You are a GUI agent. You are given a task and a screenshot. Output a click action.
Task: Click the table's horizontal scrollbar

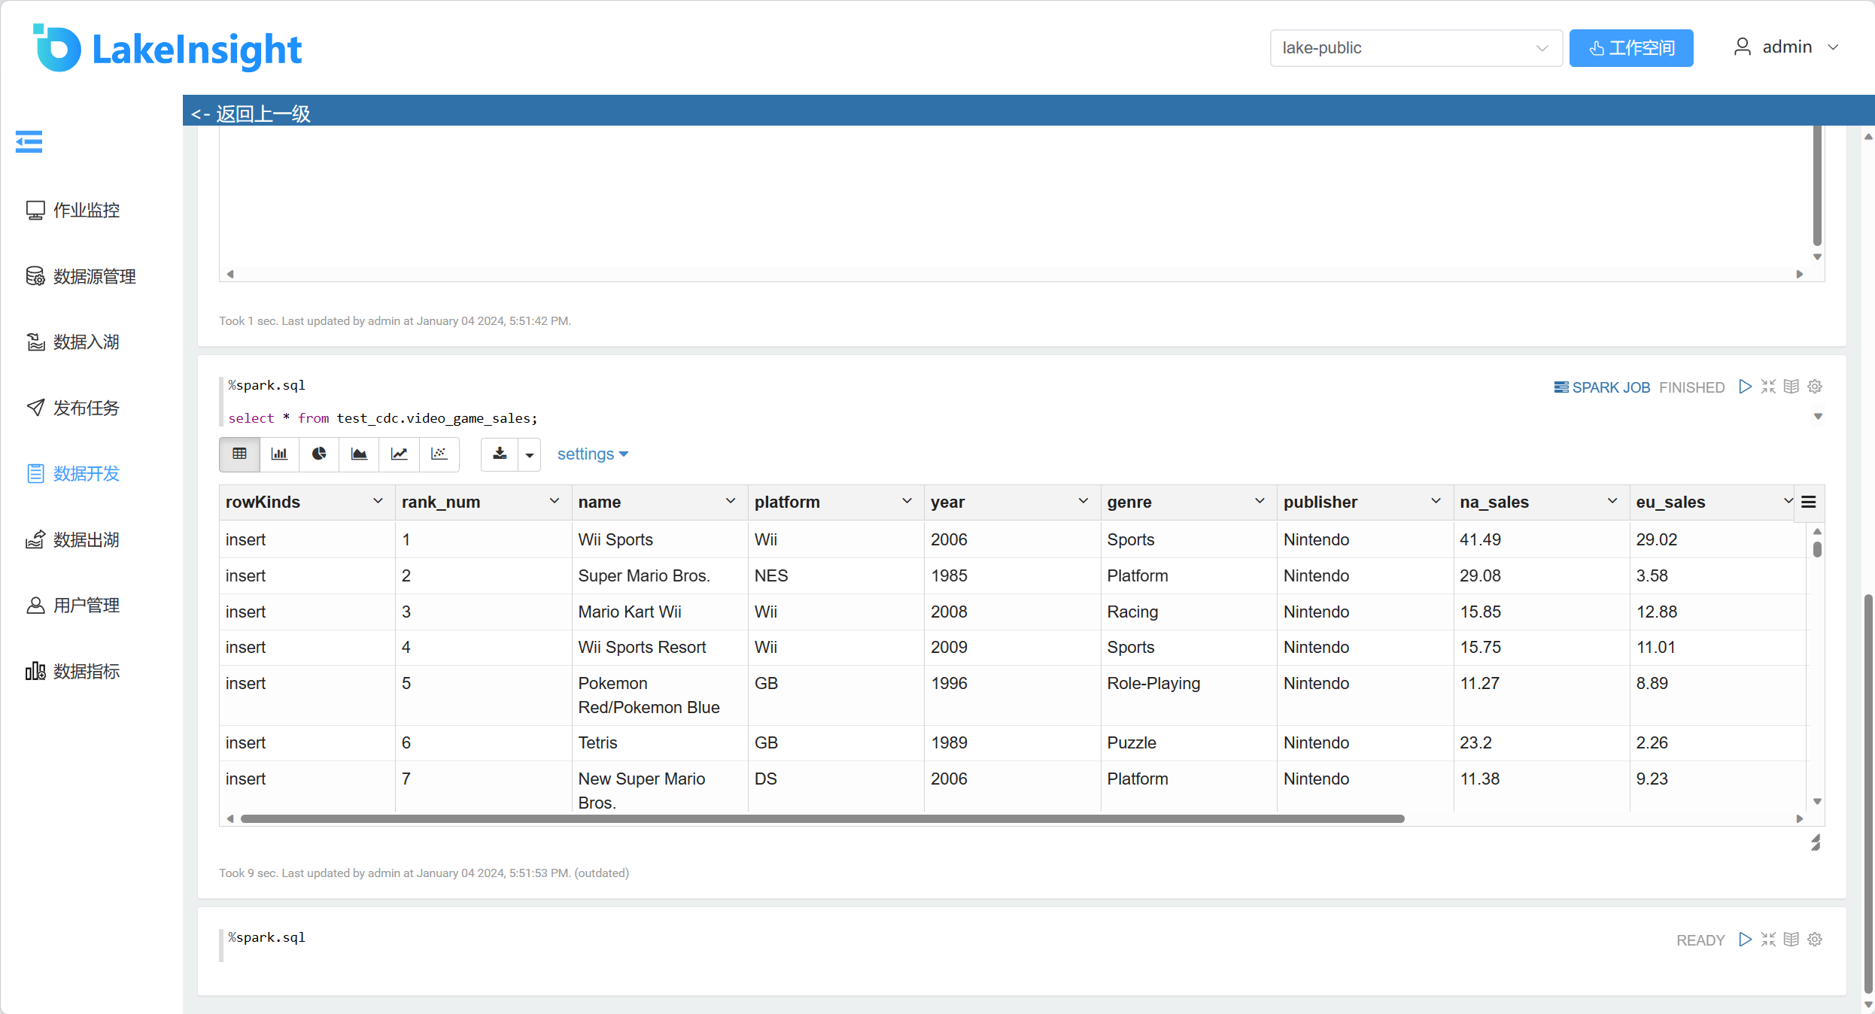822,818
